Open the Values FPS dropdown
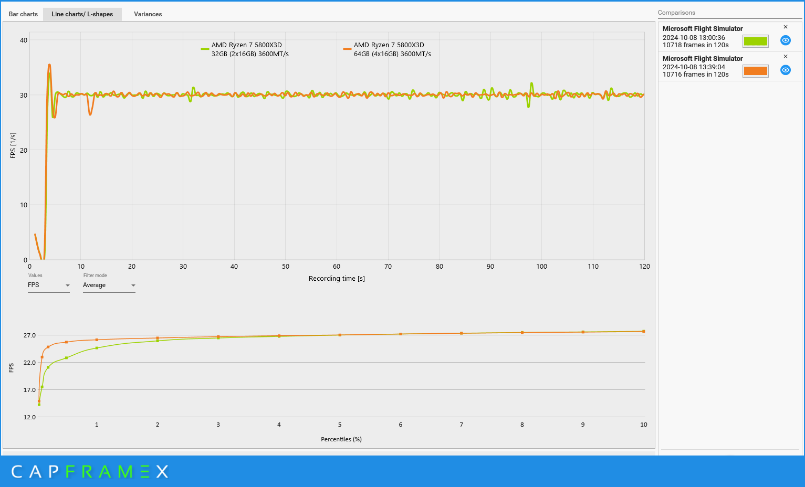This screenshot has width=805, height=487. click(49, 285)
